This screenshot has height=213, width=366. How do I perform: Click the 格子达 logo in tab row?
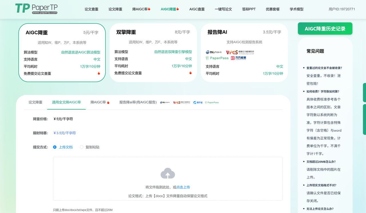coord(198,102)
